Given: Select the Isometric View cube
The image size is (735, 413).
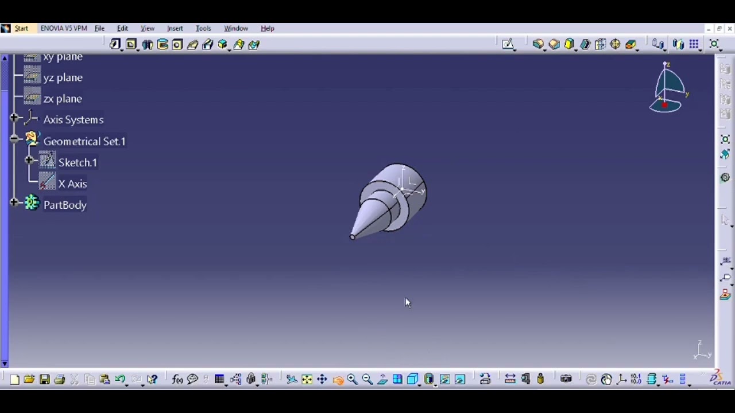Looking at the screenshot, I should [x=412, y=379].
